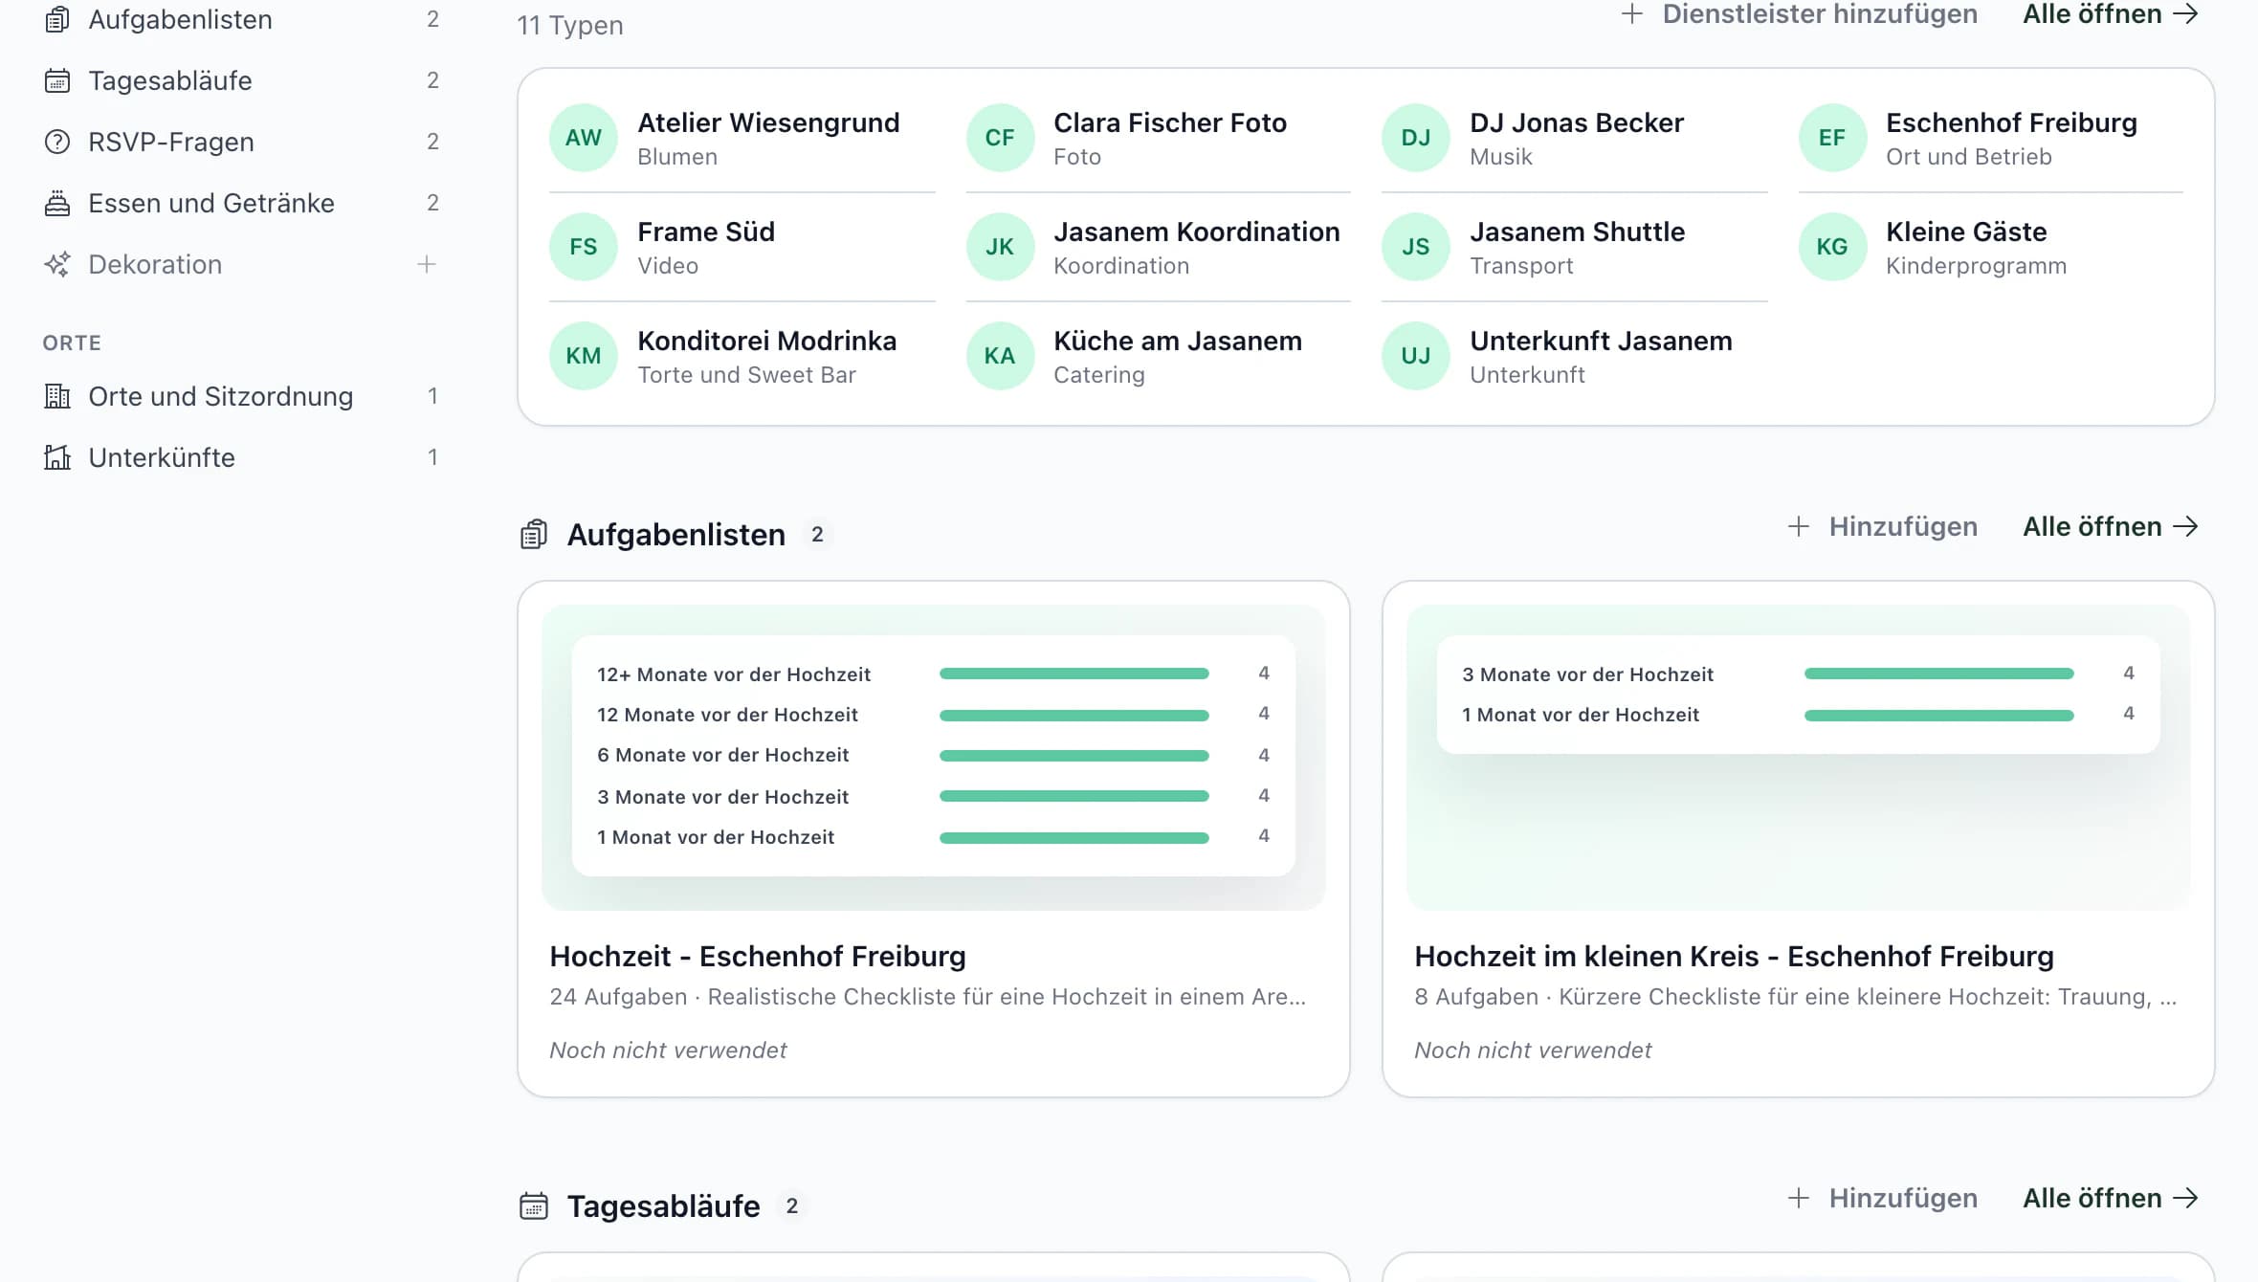
Task: Click the Orte und Sitzordnung building icon
Action: (x=57, y=396)
